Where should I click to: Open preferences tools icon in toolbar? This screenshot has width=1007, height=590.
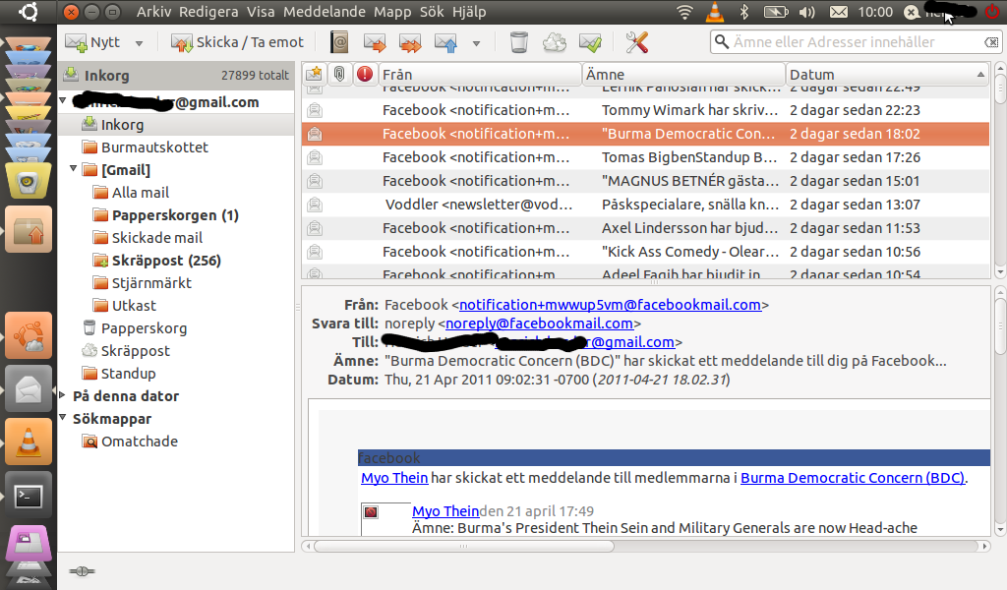636,42
